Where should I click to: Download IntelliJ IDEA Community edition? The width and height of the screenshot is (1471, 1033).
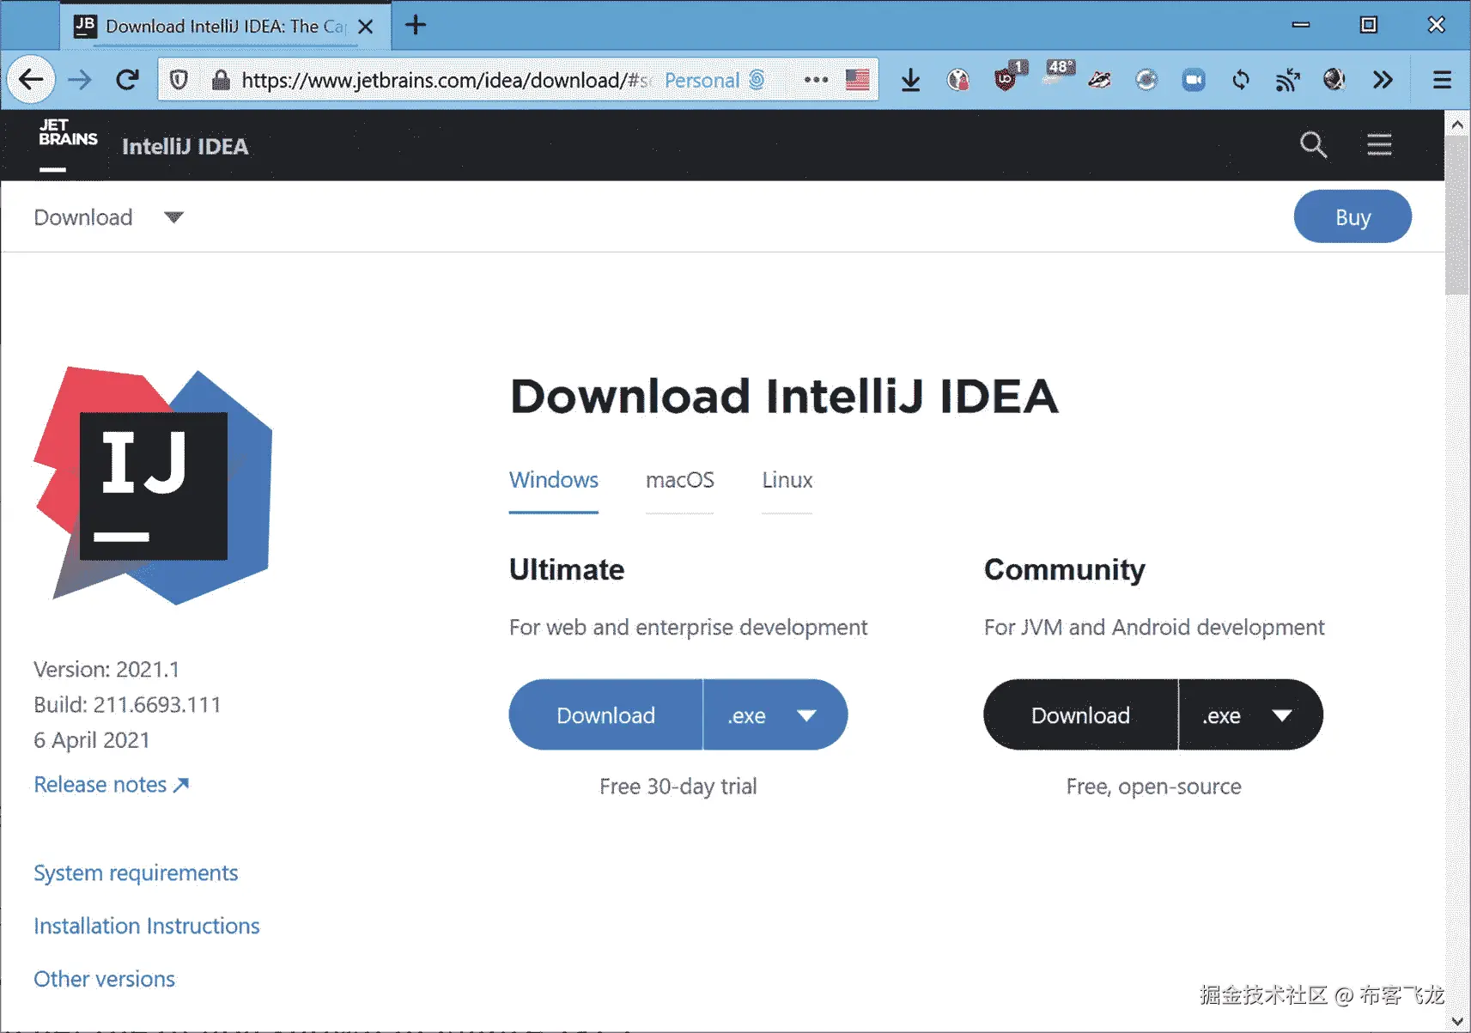pyautogui.click(x=1080, y=715)
